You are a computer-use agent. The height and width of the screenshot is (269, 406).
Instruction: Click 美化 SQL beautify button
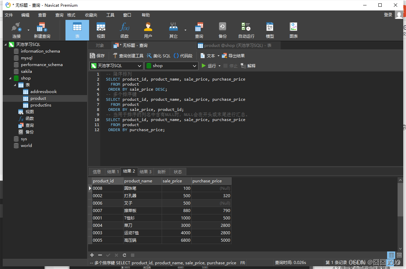click(159, 56)
